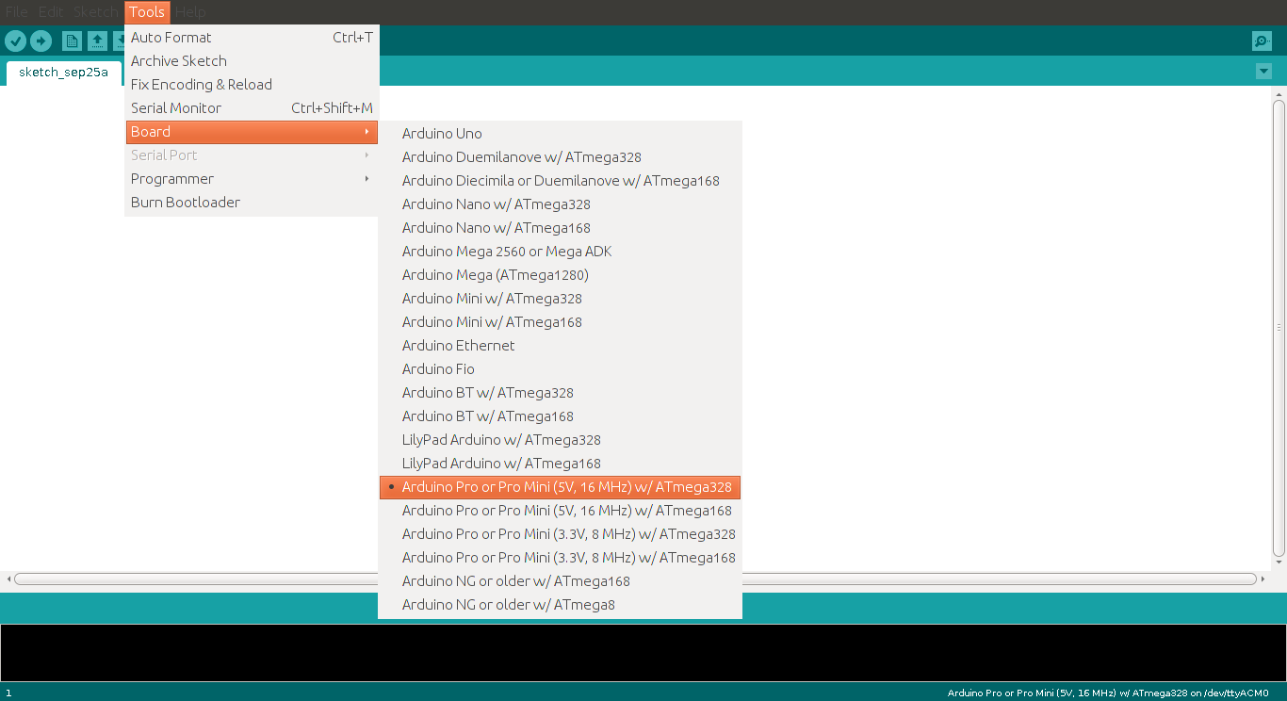The image size is (1287, 701).
Task: Expand the Serial Port submenu
Action: tap(165, 155)
